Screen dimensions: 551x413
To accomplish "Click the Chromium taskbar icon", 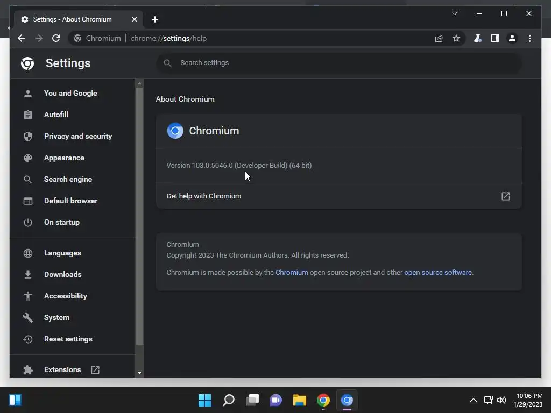I will tap(347, 400).
